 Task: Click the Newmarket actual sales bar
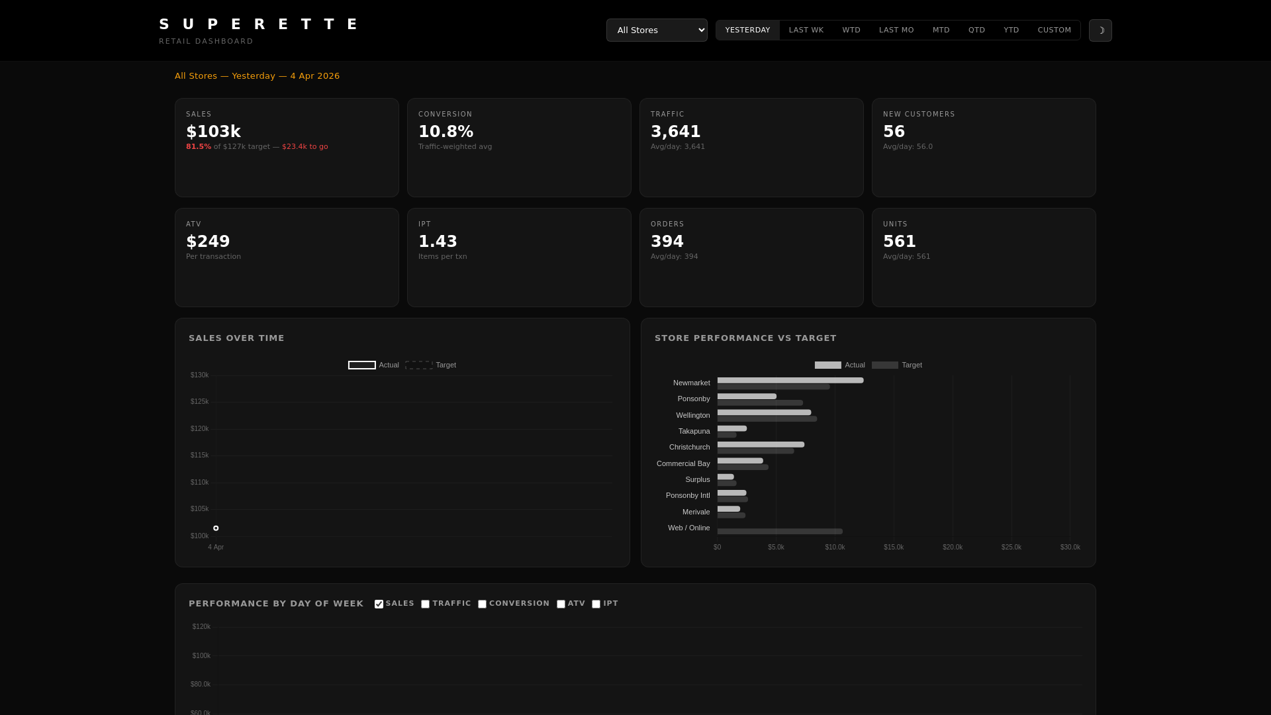[x=790, y=381]
